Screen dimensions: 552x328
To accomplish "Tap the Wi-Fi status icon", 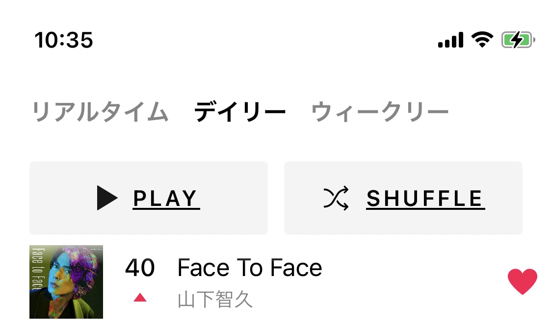I will pyautogui.click(x=482, y=39).
